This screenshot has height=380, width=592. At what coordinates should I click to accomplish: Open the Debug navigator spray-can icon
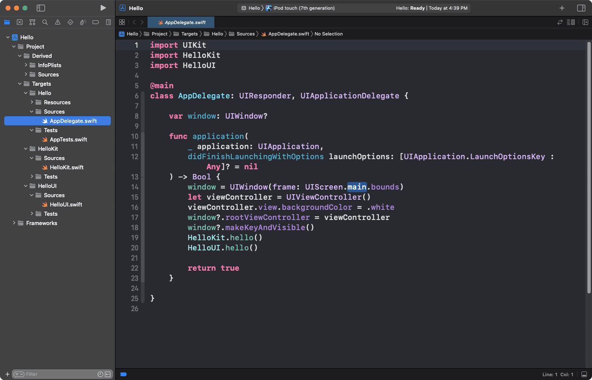pyautogui.click(x=83, y=22)
